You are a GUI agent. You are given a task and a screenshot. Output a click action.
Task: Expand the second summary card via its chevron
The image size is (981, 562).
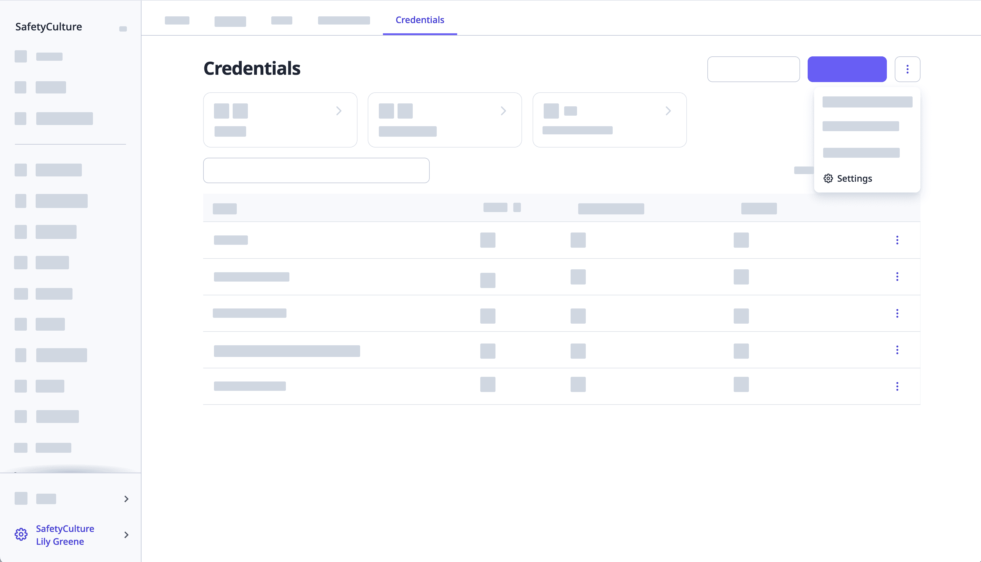tap(504, 111)
